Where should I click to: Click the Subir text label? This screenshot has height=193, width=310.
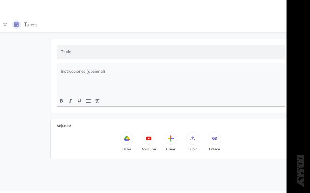point(193,149)
